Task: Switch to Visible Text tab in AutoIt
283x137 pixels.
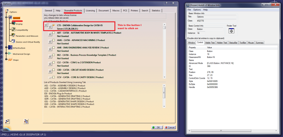Action: [210, 43]
